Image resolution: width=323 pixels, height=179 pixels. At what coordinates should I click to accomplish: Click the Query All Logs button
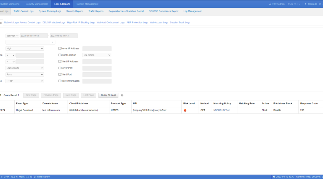point(108,95)
